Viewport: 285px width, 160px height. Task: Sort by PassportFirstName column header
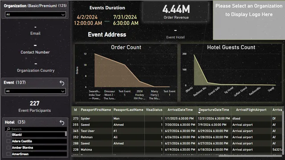click(x=96, y=110)
